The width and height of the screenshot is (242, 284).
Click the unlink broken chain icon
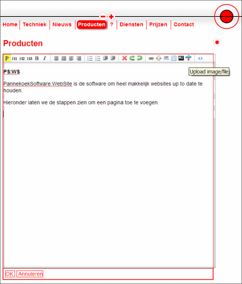[x=159, y=58]
